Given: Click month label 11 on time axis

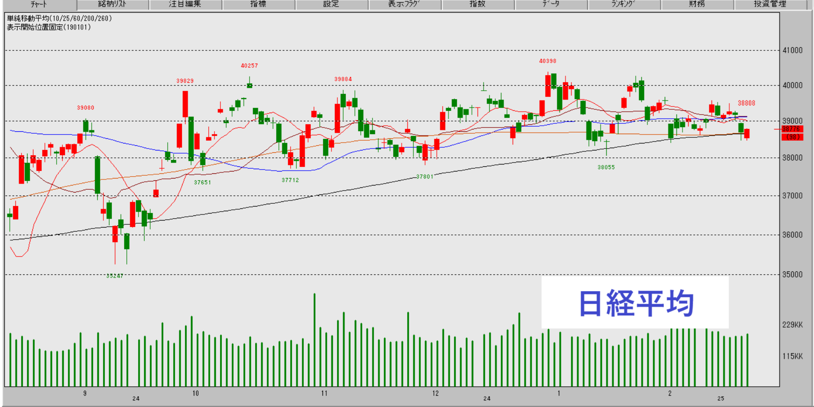Looking at the screenshot, I should (324, 393).
